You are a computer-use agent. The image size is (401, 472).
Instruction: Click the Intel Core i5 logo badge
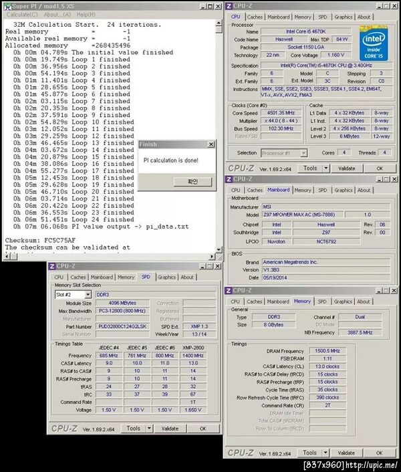374,43
